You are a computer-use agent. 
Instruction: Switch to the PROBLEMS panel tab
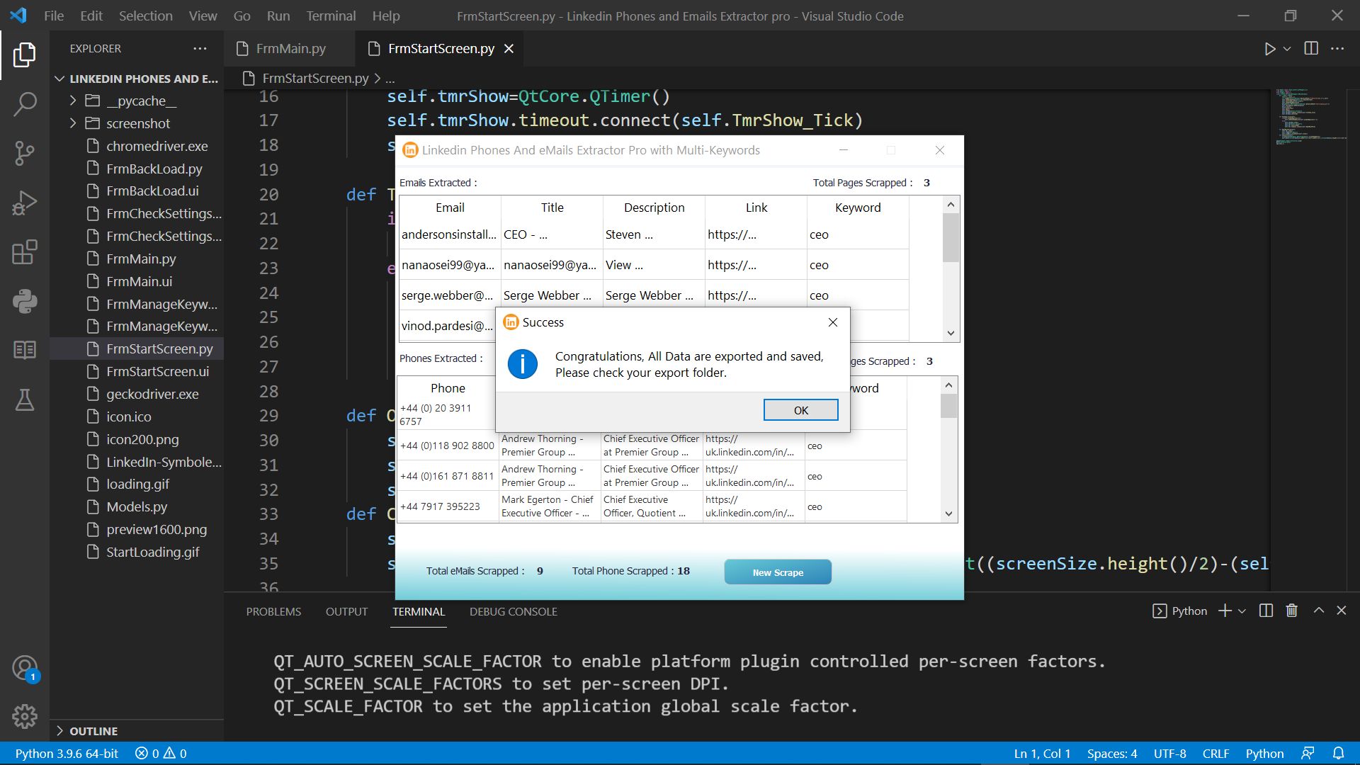[x=273, y=611]
